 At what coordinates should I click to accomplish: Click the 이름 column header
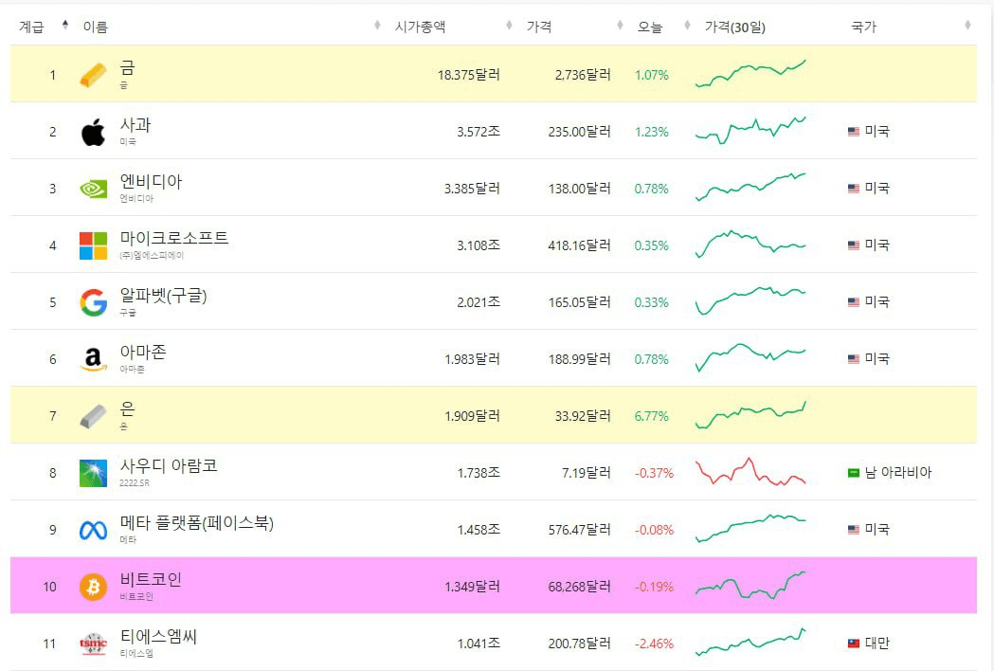pyautogui.click(x=95, y=27)
